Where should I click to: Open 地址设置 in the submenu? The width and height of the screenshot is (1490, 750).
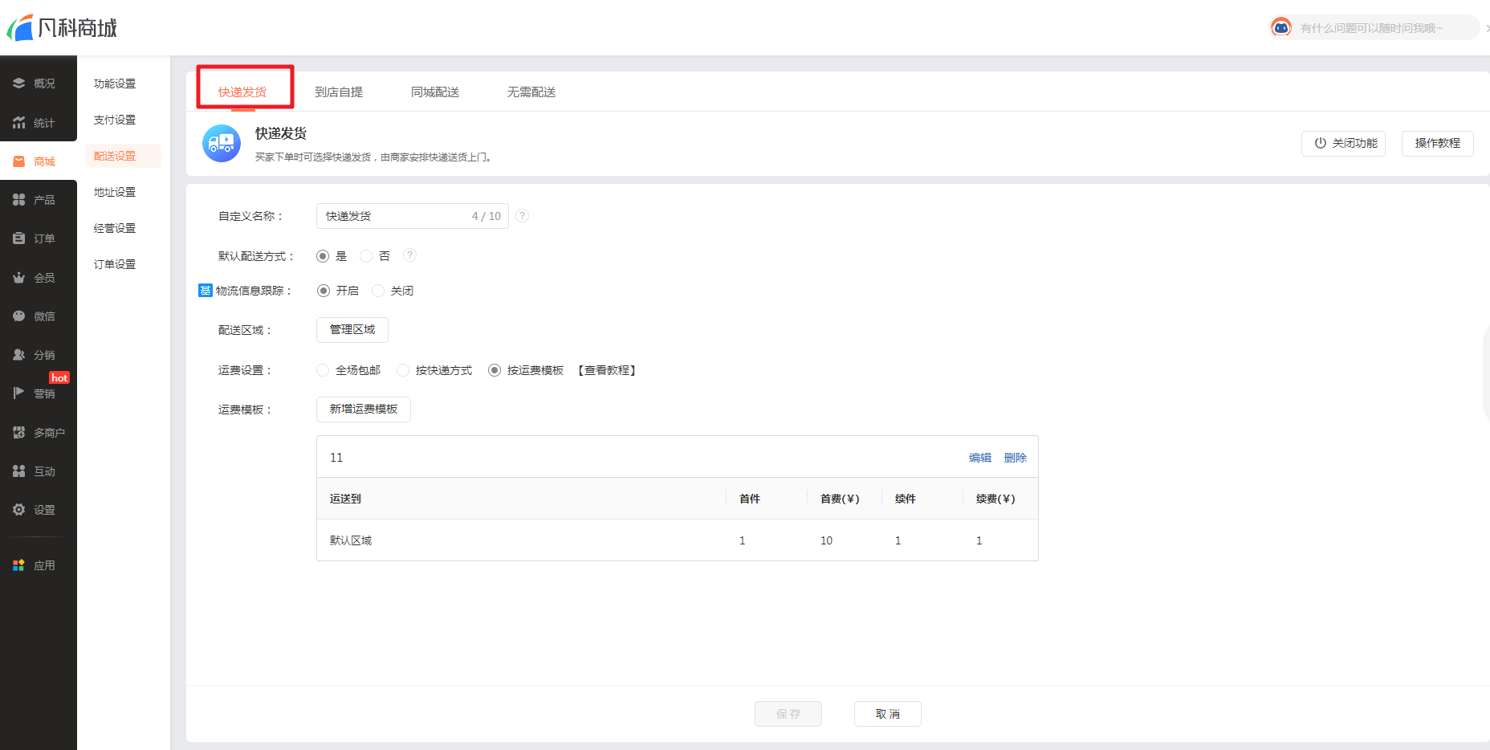point(115,192)
